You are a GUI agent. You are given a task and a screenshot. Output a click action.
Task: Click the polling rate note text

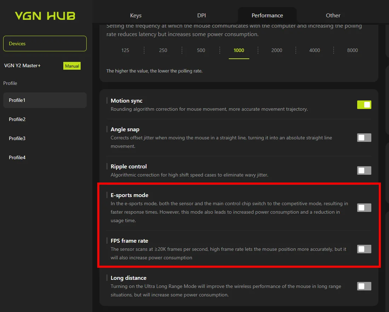pos(154,71)
